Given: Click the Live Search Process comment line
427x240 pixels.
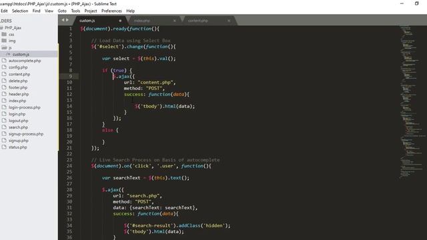Looking at the screenshot, I should pyautogui.click(x=155, y=160).
